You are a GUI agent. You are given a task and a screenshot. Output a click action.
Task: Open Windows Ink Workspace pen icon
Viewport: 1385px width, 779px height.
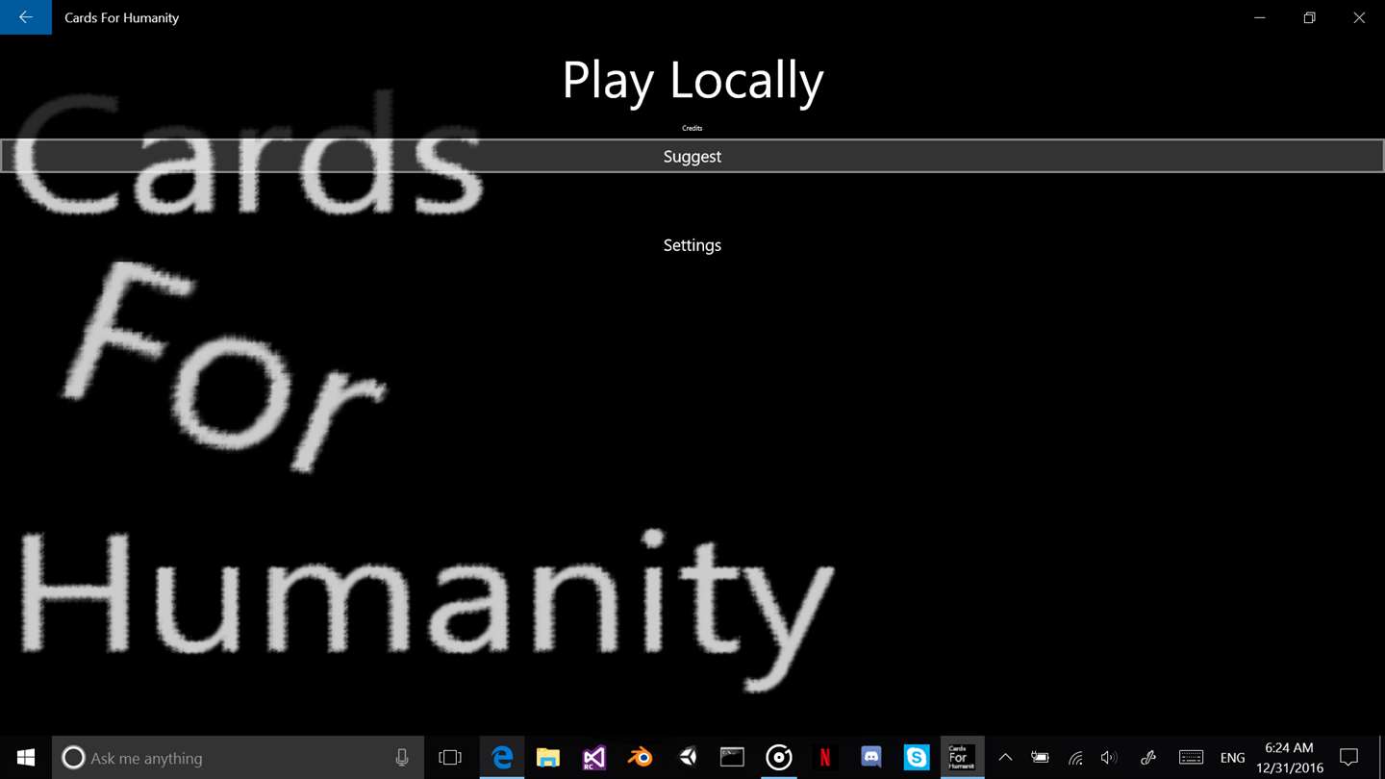click(1147, 758)
